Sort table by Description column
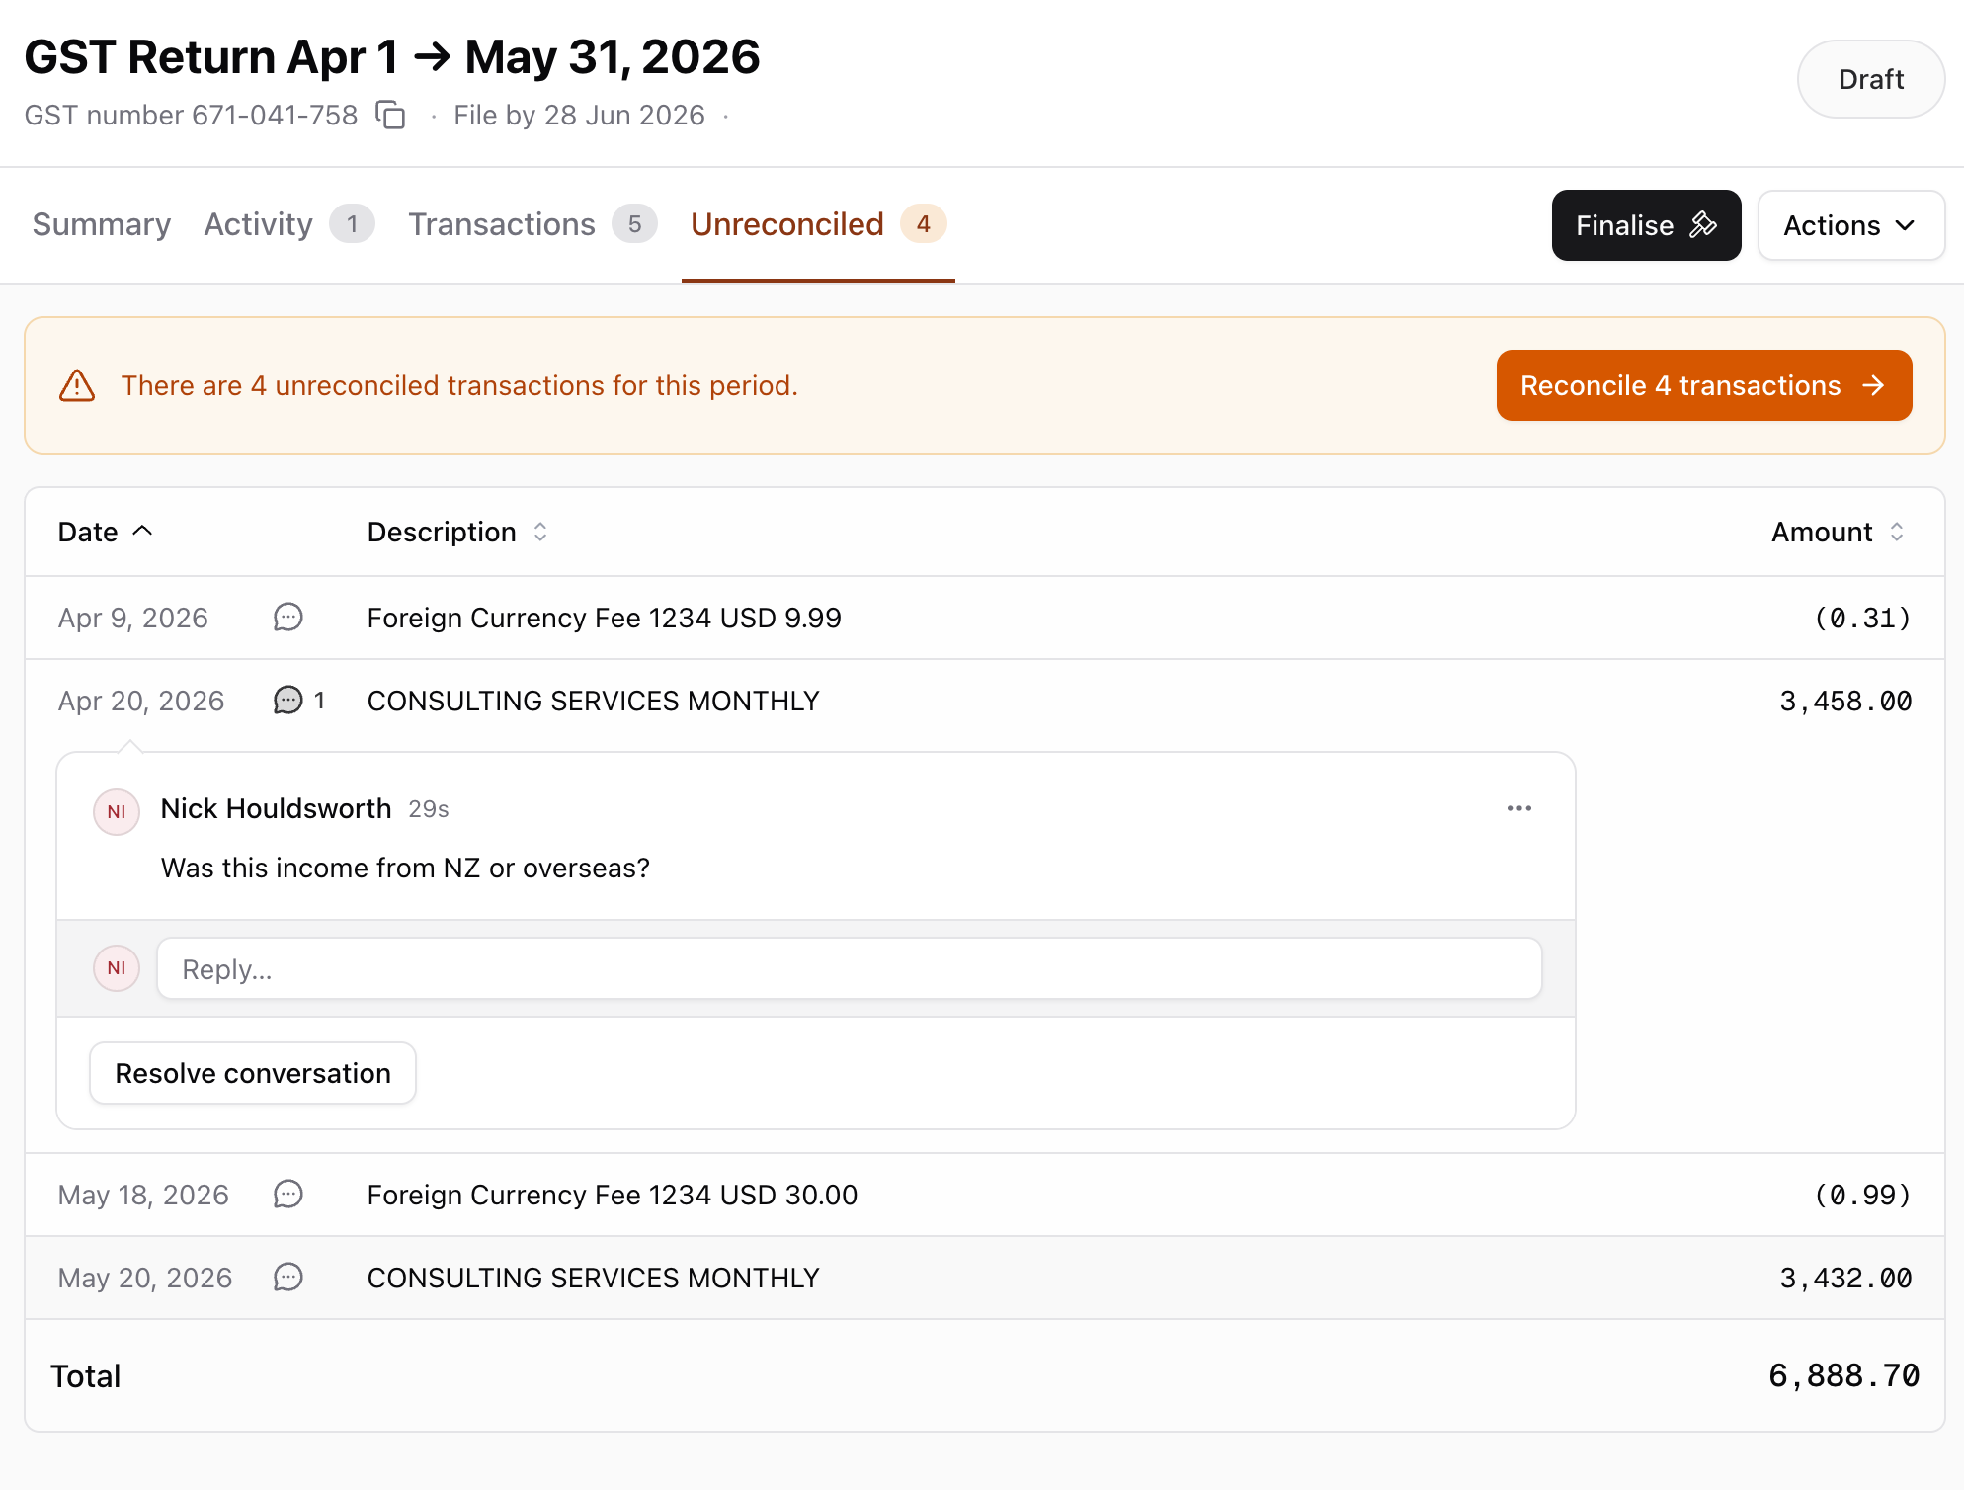Viewport: 1964px width, 1490px height. click(x=457, y=532)
